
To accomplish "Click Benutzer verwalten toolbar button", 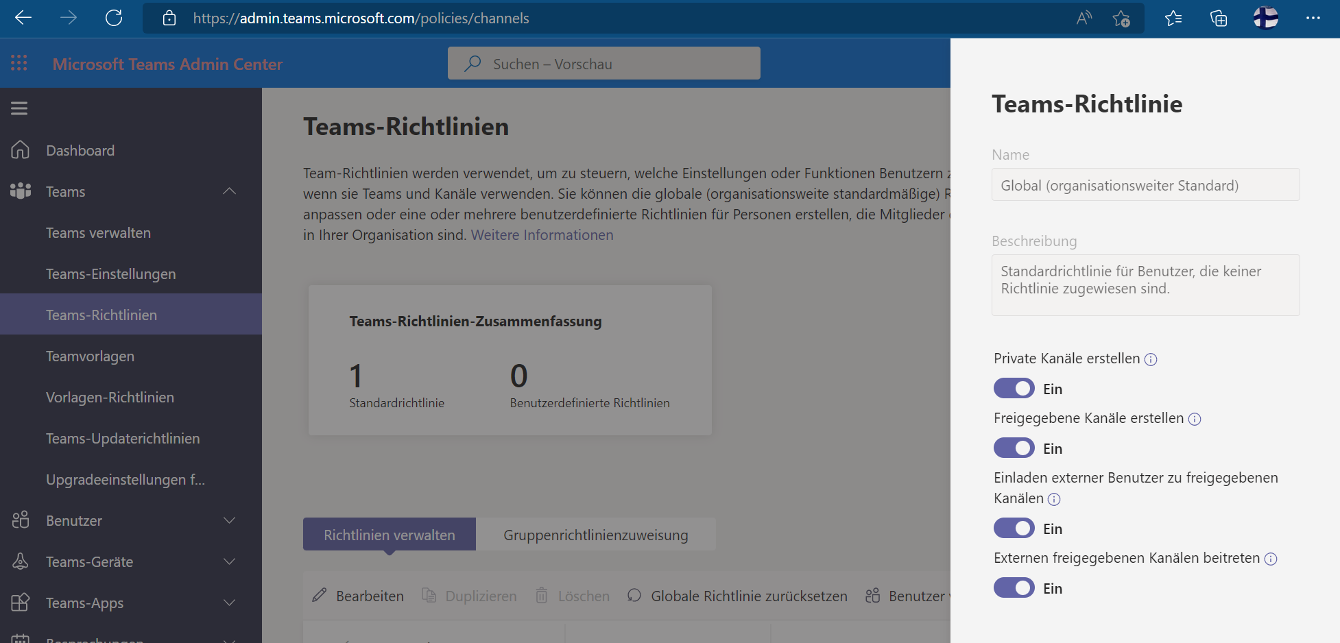I will (x=907, y=596).
